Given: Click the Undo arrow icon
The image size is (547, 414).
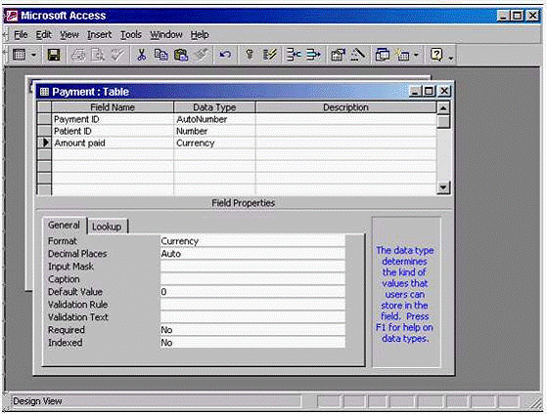Looking at the screenshot, I should [225, 55].
